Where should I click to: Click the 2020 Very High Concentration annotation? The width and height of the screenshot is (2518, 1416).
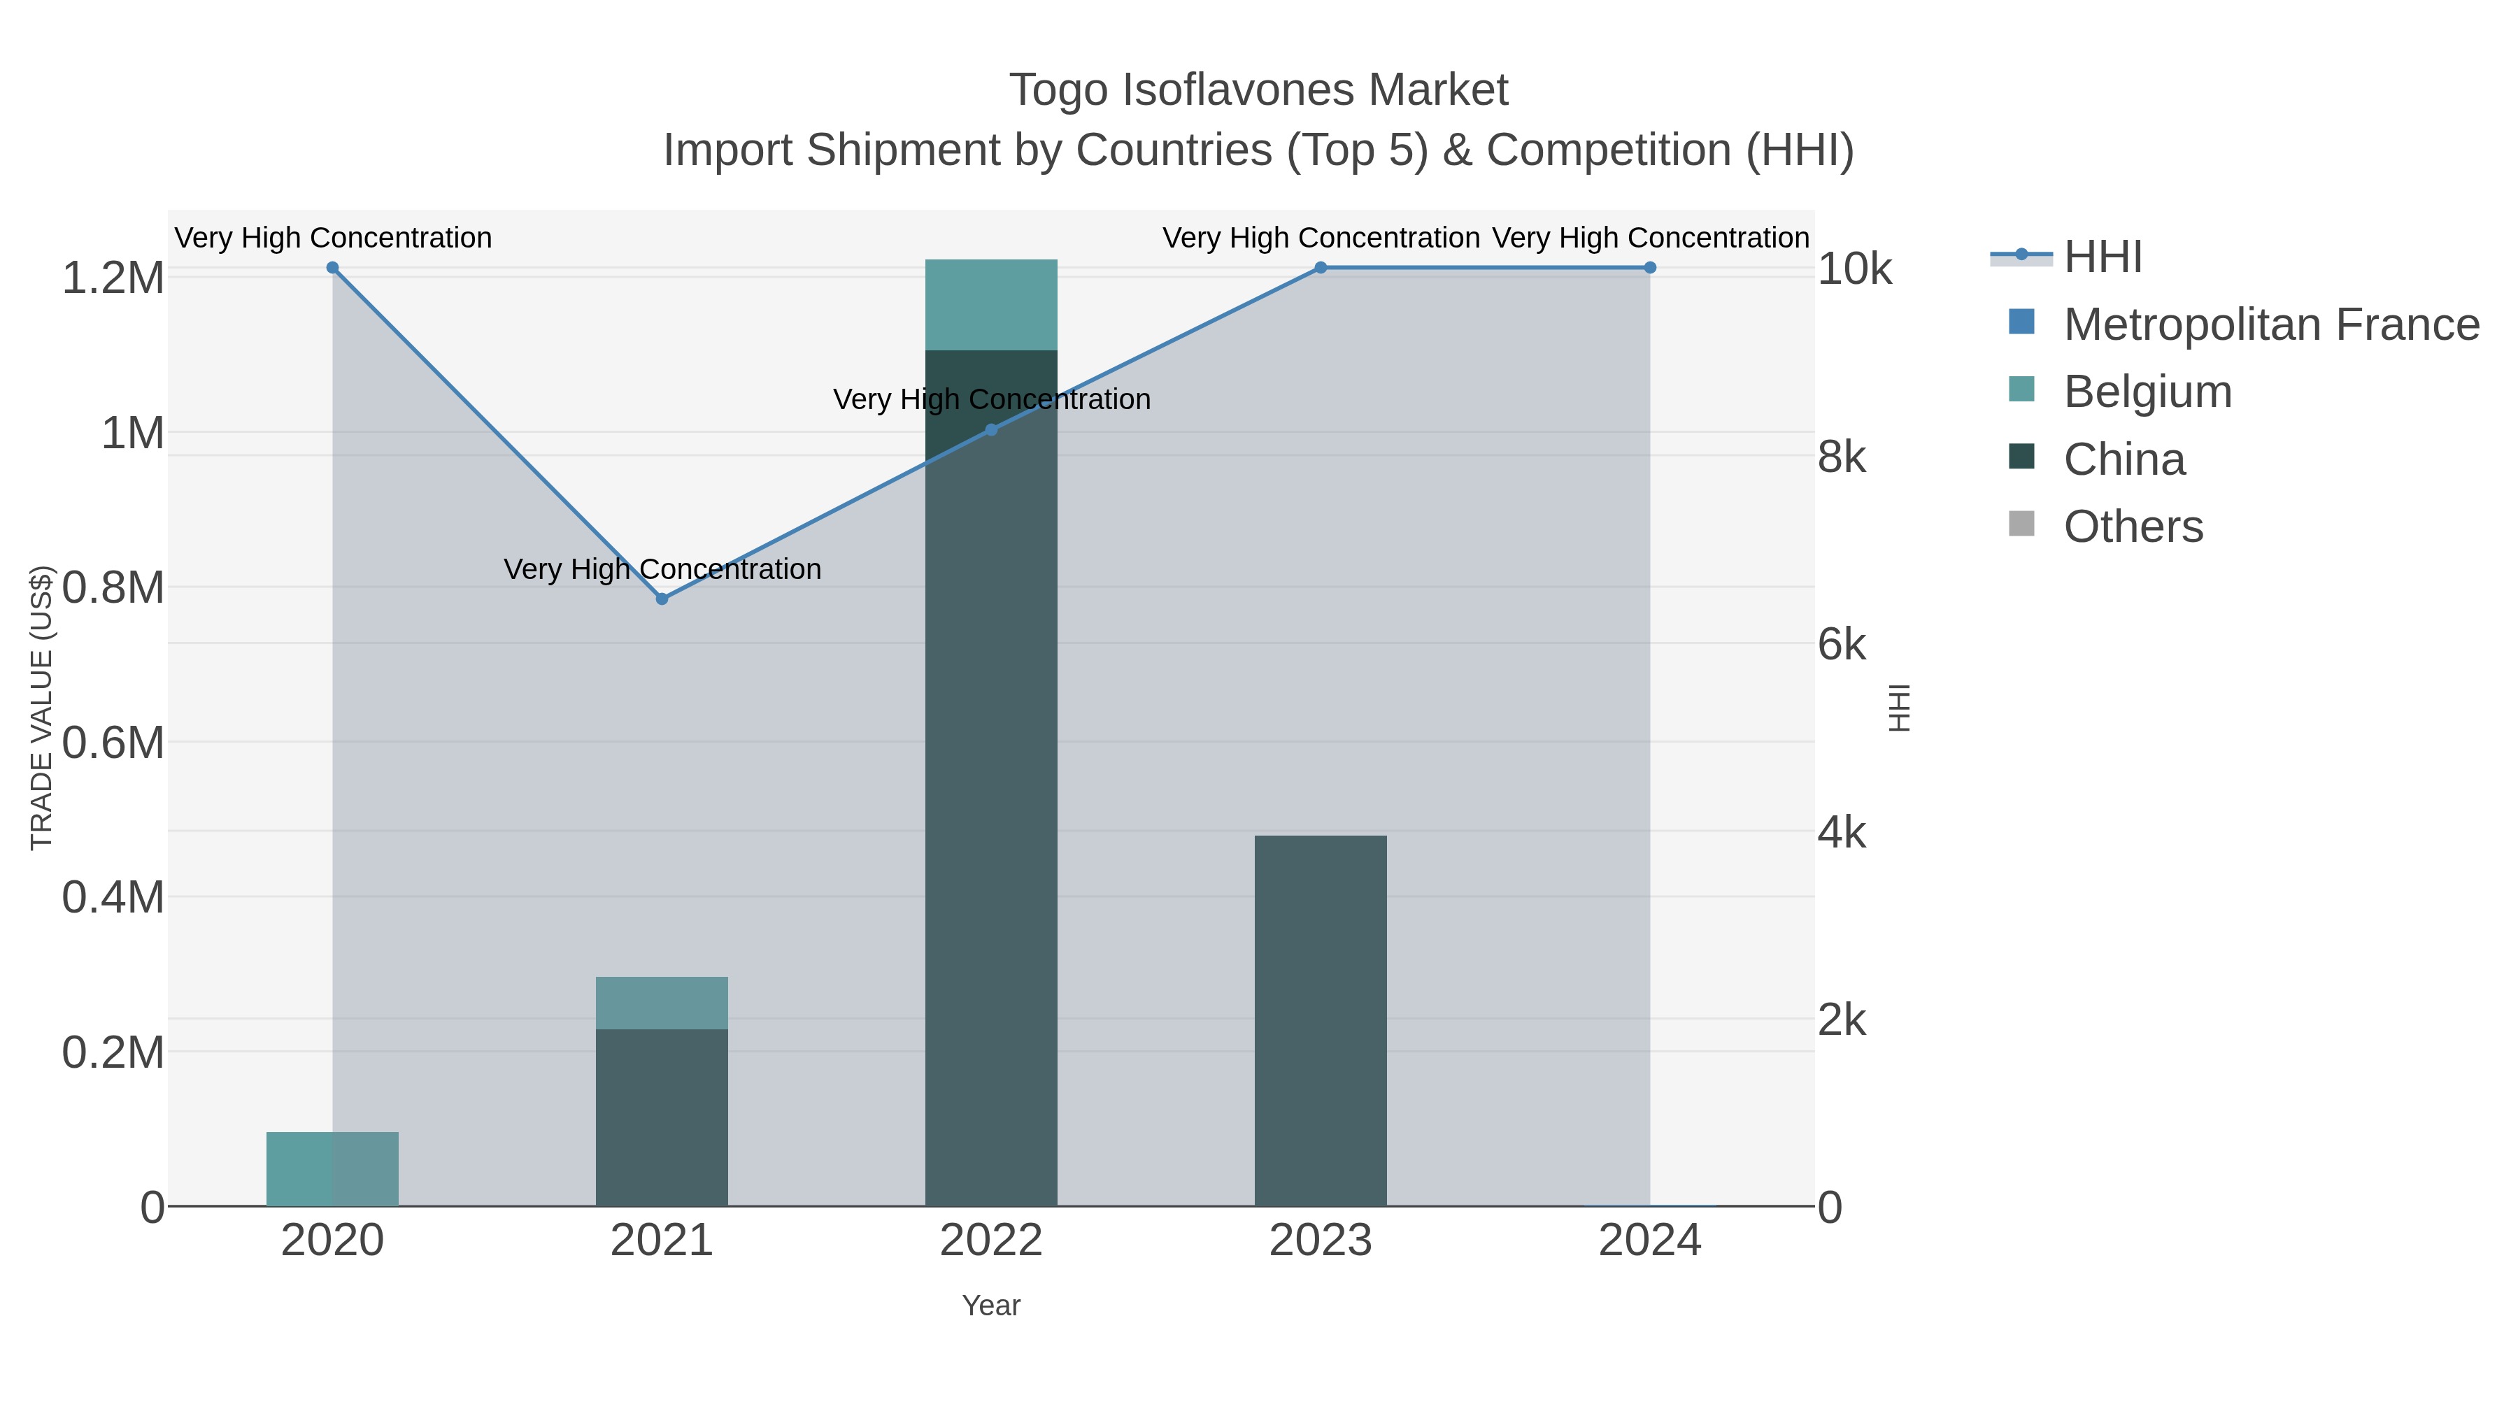click(334, 238)
